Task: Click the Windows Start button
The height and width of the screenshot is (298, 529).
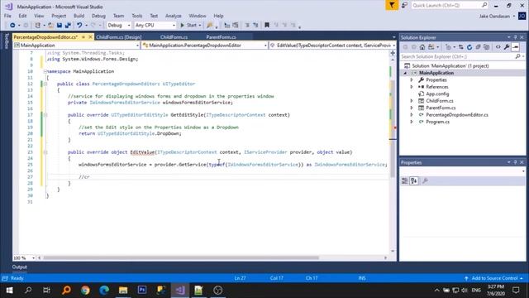Action: [9, 290]
